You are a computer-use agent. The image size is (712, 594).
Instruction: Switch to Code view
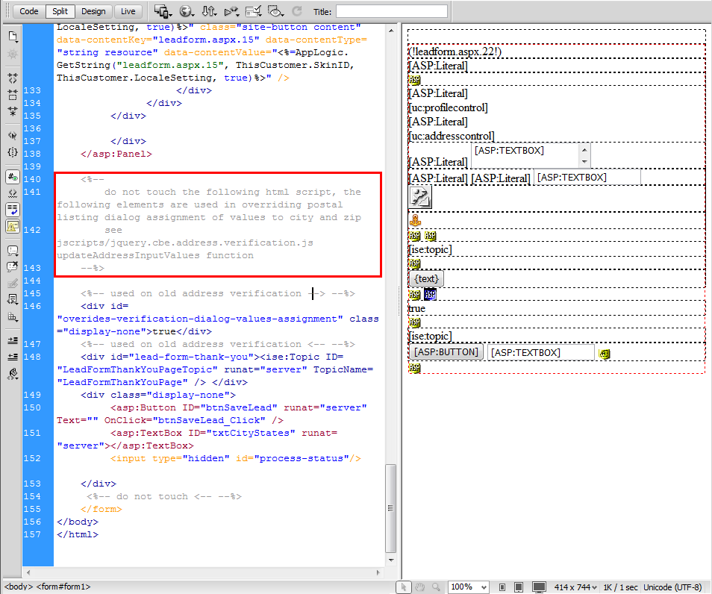pos(29,11)
